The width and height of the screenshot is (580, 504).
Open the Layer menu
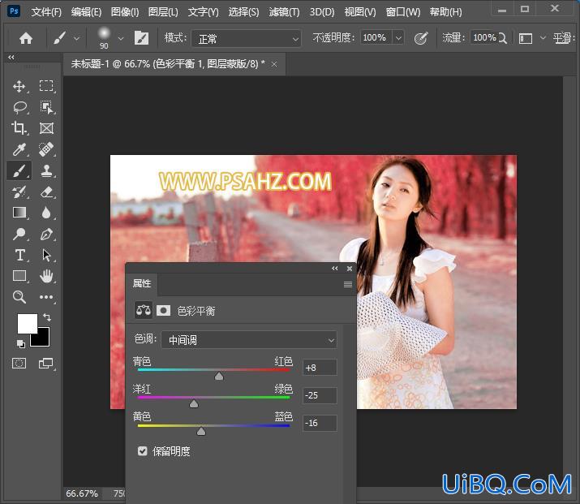click(163, 12)
